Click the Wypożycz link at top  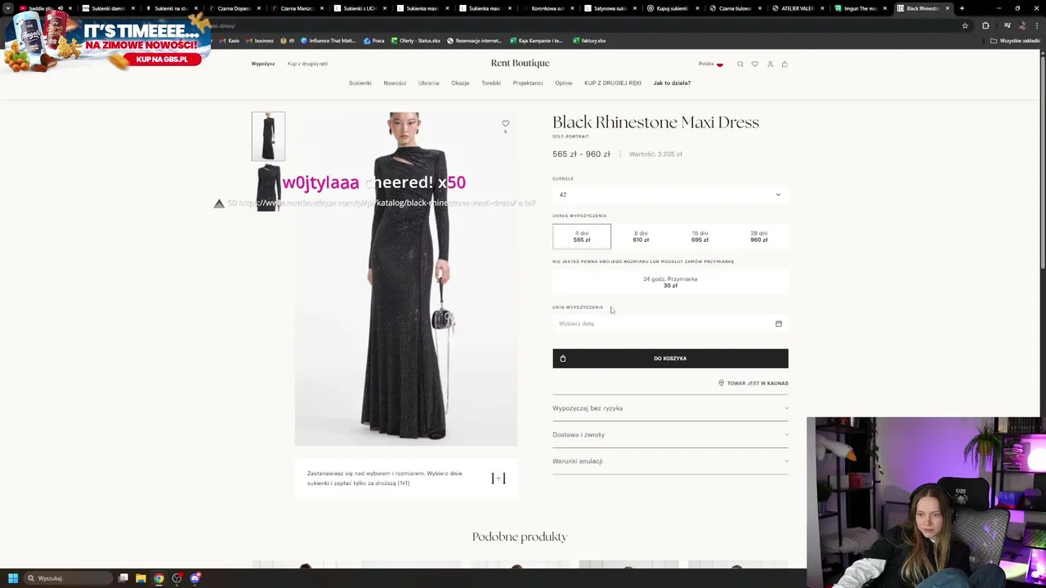pos(263,64)
